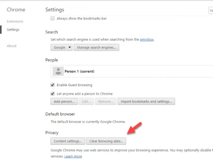The height and width of the screenshot is (160, 213).
Task: Click the Remove person button
Action: (106, 101)
